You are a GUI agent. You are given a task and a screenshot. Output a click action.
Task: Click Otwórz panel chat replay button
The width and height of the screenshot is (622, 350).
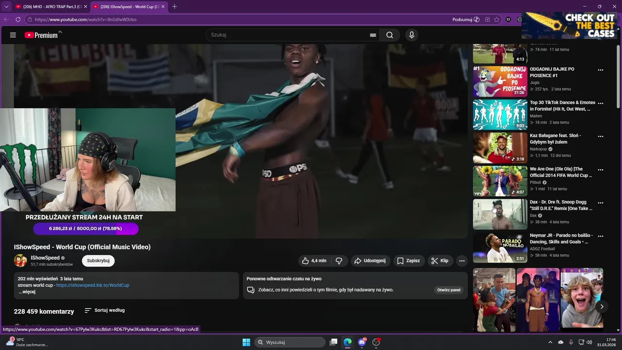449,290
